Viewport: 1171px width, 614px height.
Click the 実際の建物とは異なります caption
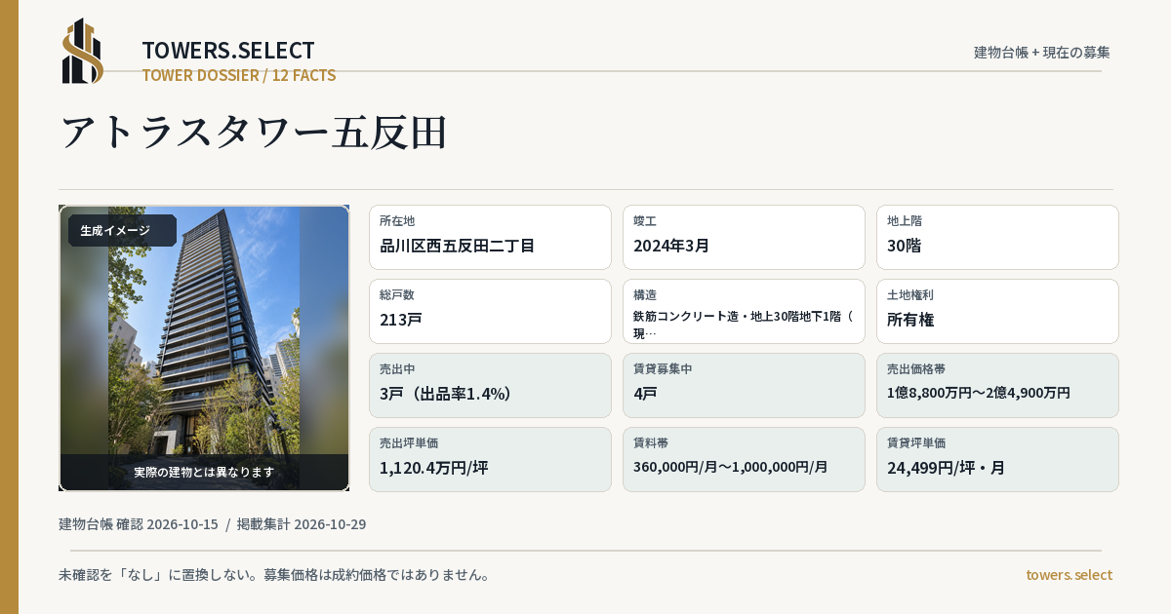(x=204, y=472)
